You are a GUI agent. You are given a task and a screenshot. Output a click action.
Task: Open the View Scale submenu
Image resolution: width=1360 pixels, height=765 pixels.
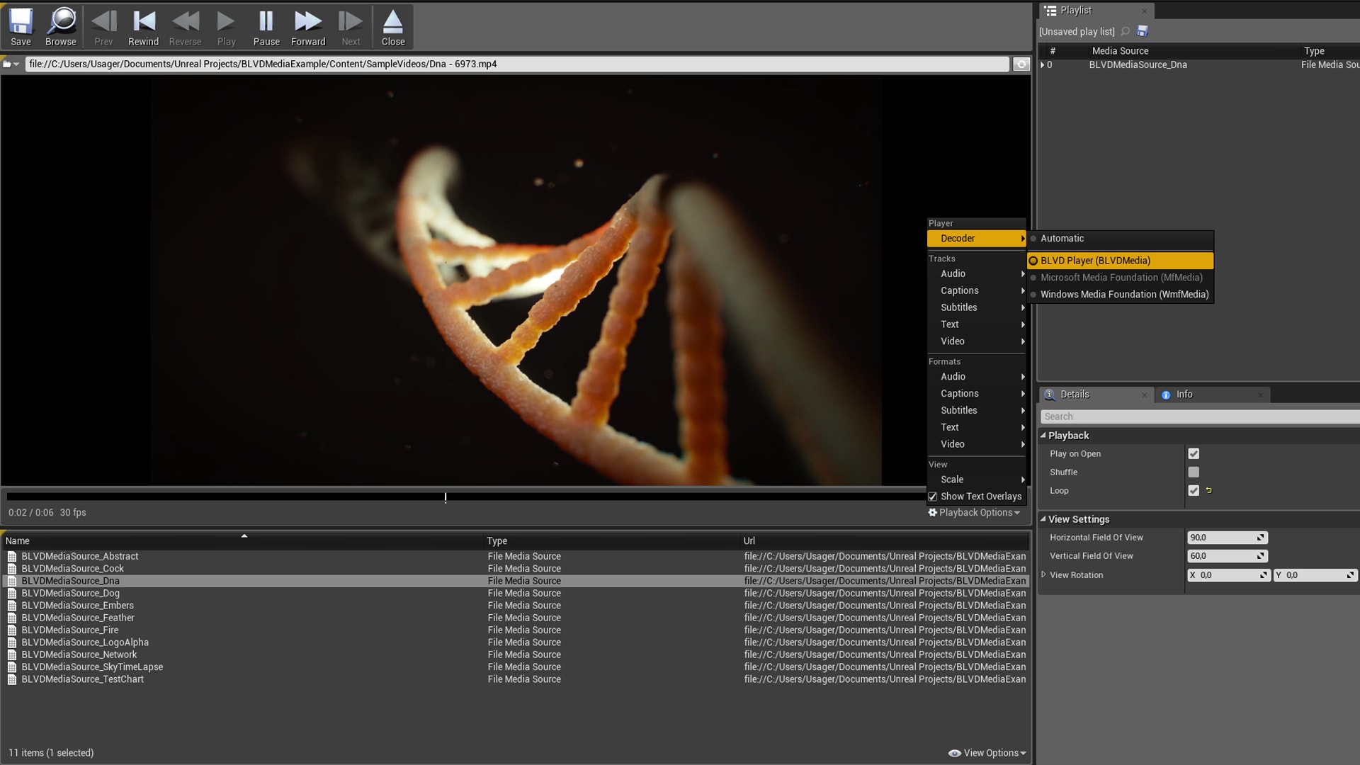[976, 480]
